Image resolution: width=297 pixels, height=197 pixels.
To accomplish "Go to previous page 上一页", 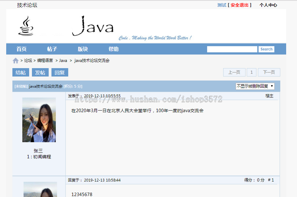I will (x=234, y=72).
